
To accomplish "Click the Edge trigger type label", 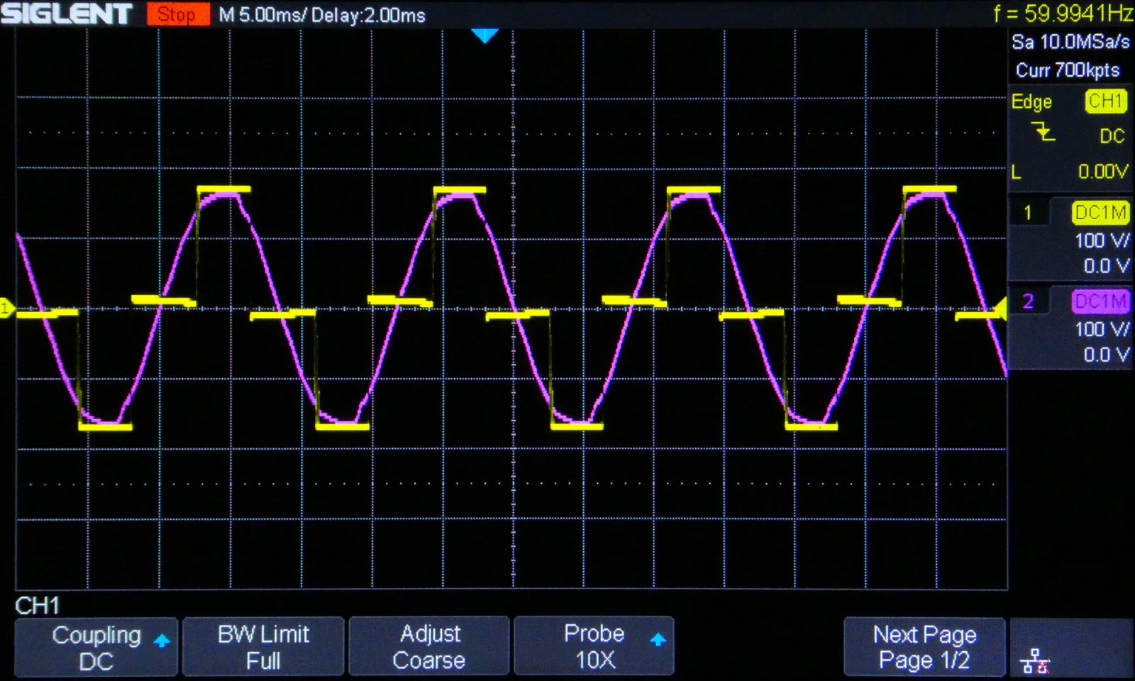I will tap(1031, 102).
